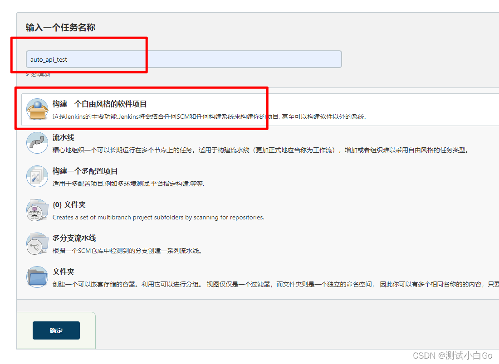Select the 流水线 item title
The width and height of the screenshot is (499, 364).
click(x=64, y=137)
